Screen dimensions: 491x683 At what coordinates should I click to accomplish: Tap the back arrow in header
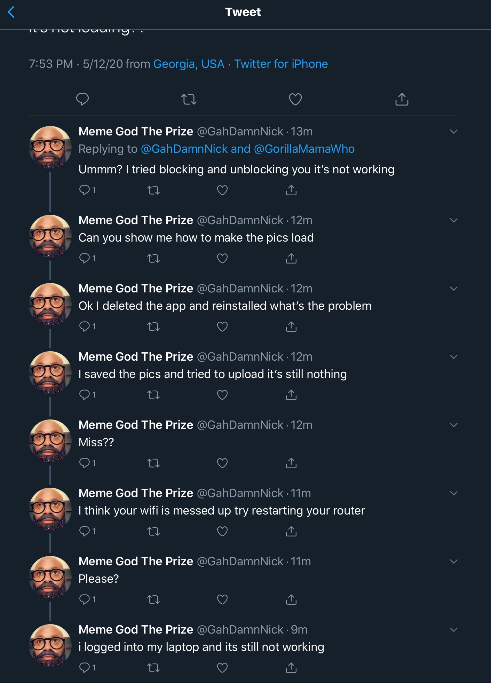click(11, 12)
